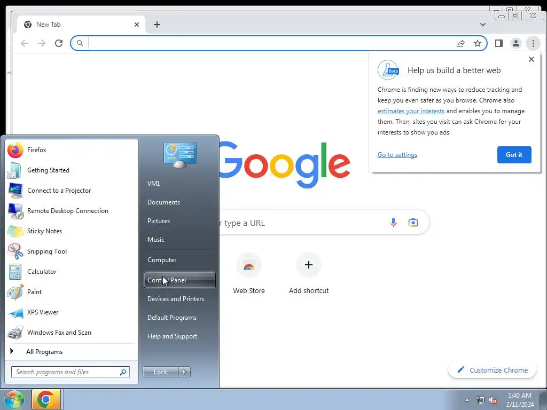Launch Paint

(72, 292)
